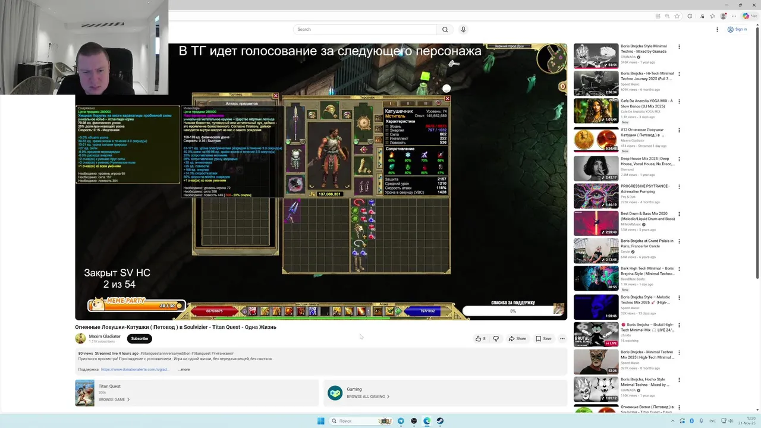This screenshot has height=428, width=761.
Task: Open more actions menu beside Save
Action: pyautogui.click(x=562, y=339)
